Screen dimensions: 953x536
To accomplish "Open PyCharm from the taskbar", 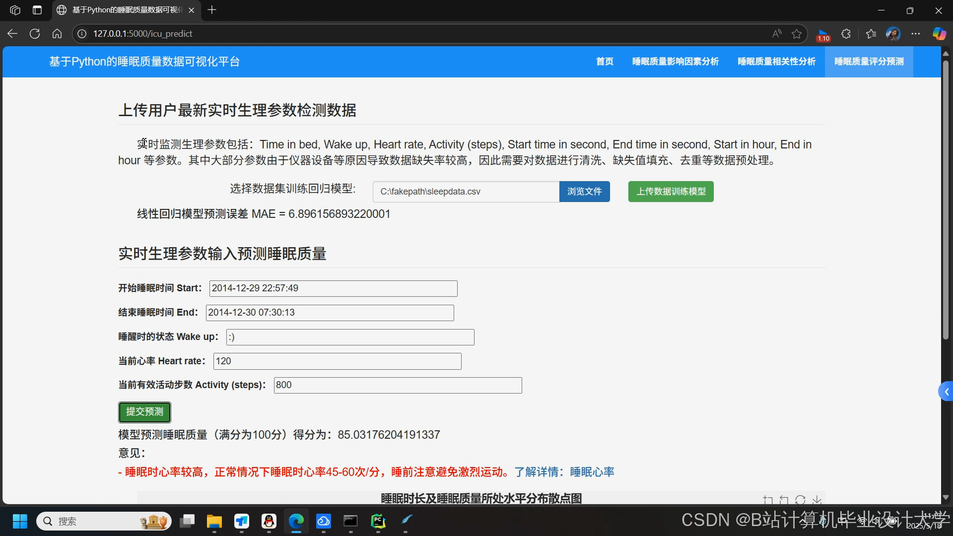I will pyautogui.click(x=378, y=521).
